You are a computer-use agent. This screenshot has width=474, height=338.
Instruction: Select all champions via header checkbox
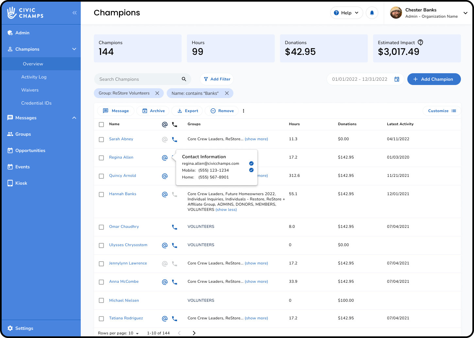(x=101, y=124)
